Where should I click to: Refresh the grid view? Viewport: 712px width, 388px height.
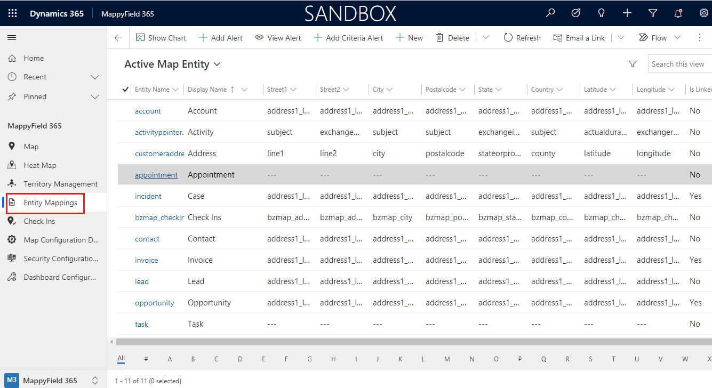tap(522, 38)
